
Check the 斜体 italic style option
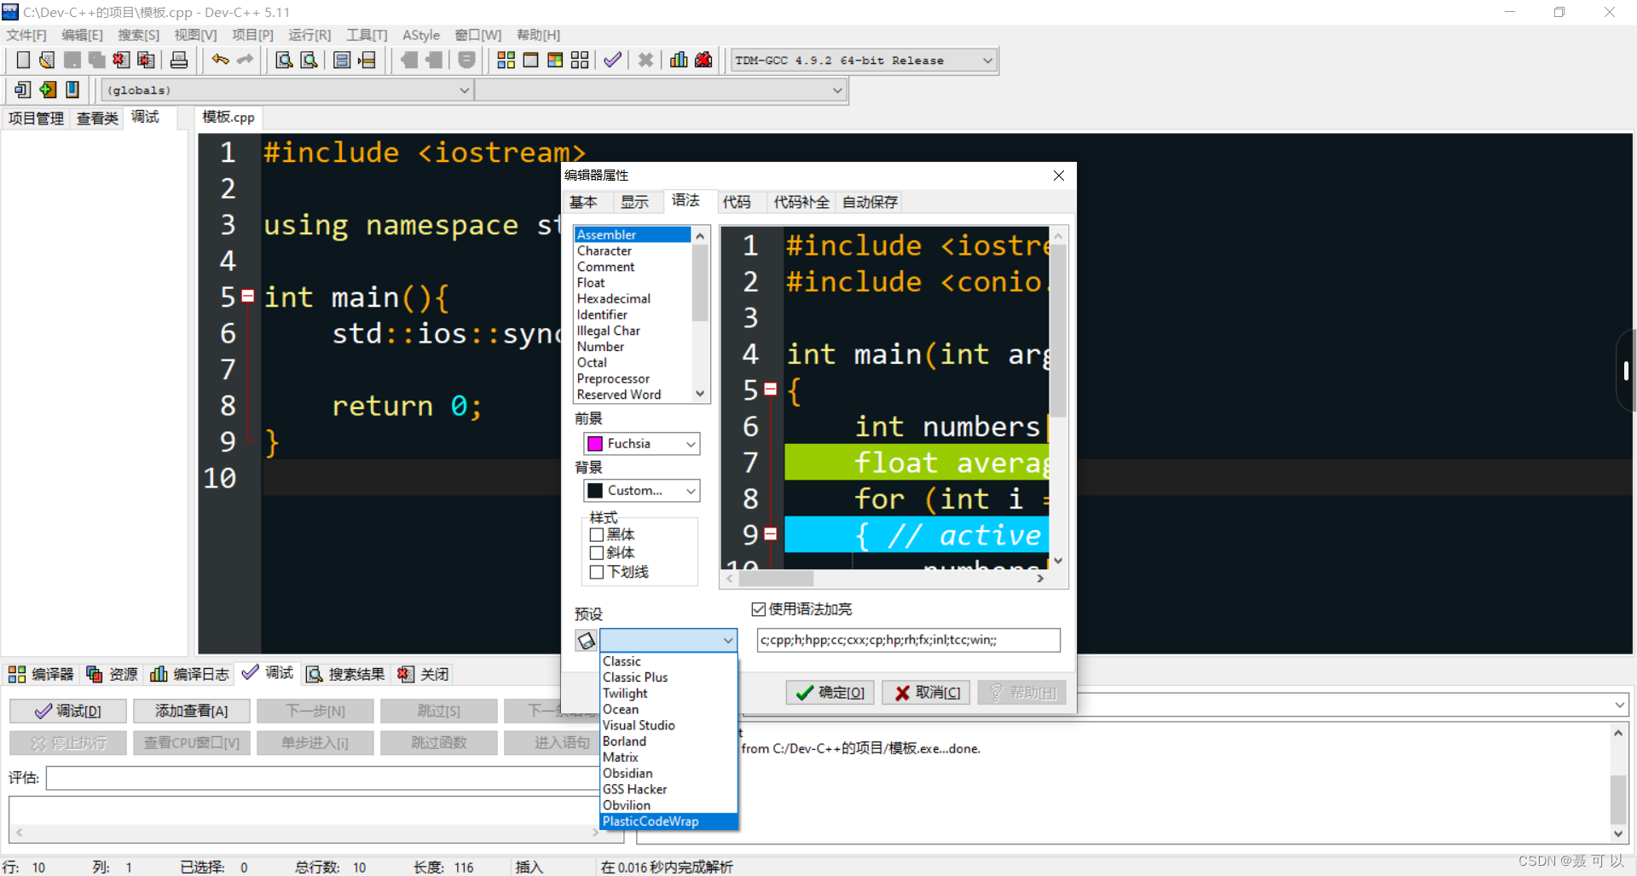[598, 553]
